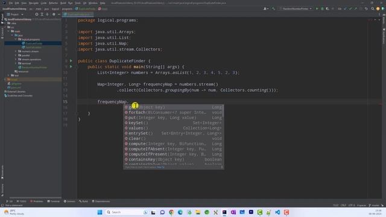Open the Dependencies tool window
The width and height of the screenshot is (386, 217).
101,201
